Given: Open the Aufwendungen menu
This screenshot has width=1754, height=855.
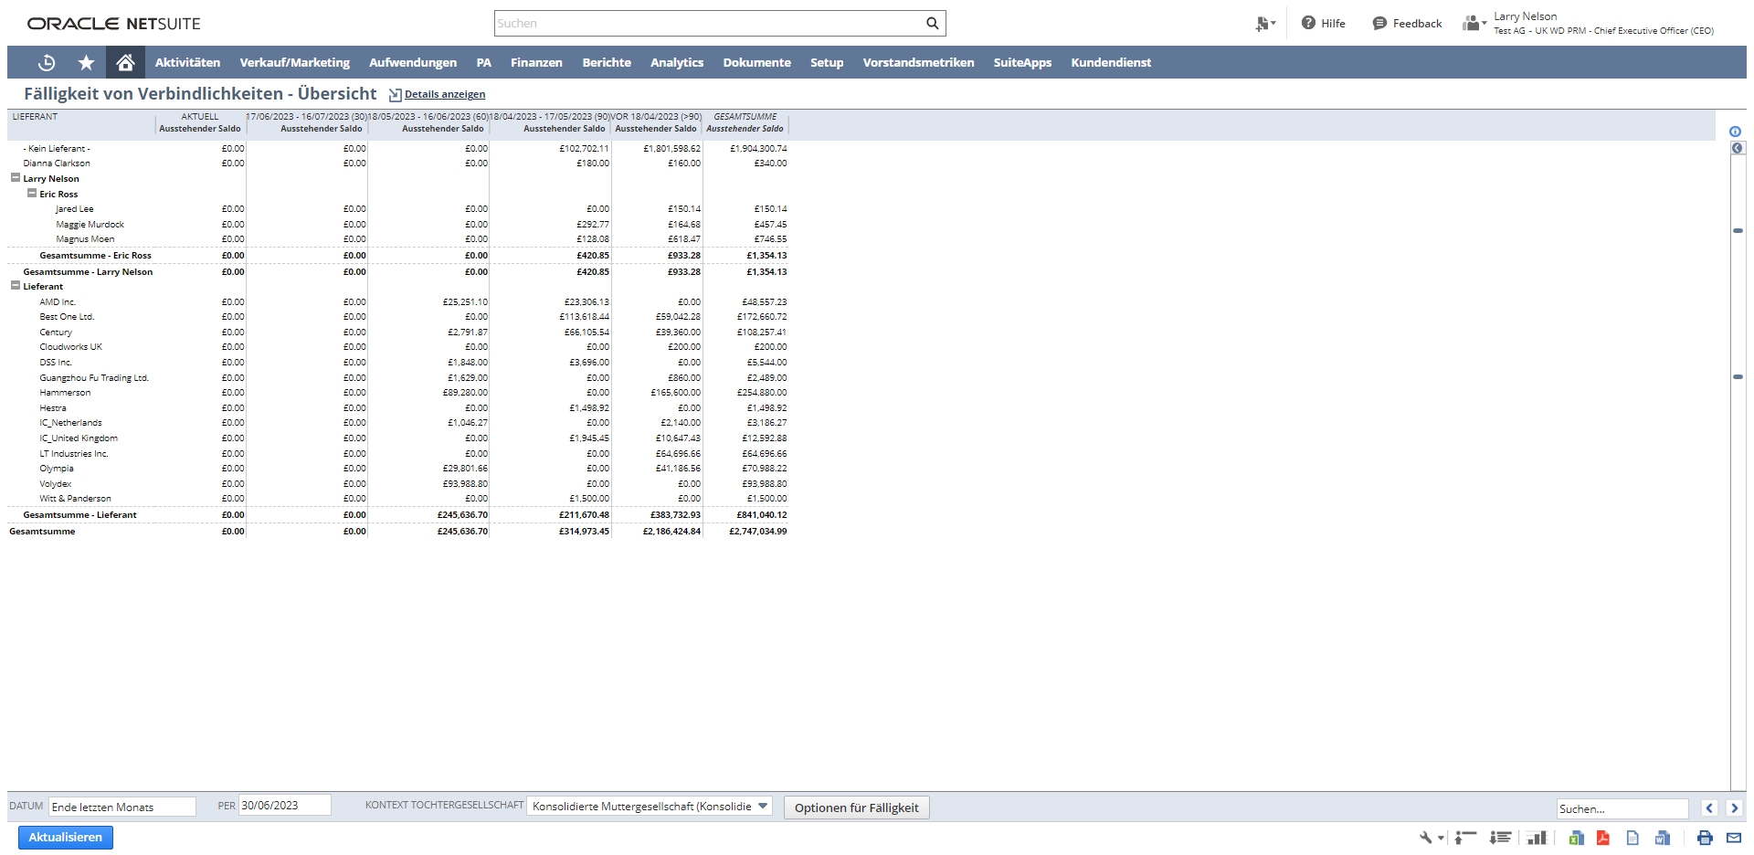Looking at the screenshot, I should (x=413, y=62).
